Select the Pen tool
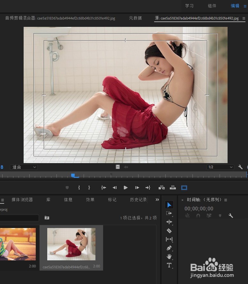 click(x=169, y=248)
